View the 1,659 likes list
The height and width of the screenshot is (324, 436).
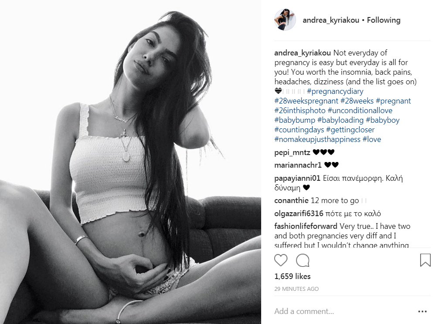click(x=292, y=276)
